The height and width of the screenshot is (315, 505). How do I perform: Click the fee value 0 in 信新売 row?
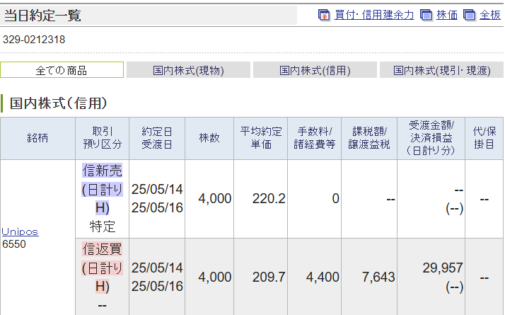[335, 199]
